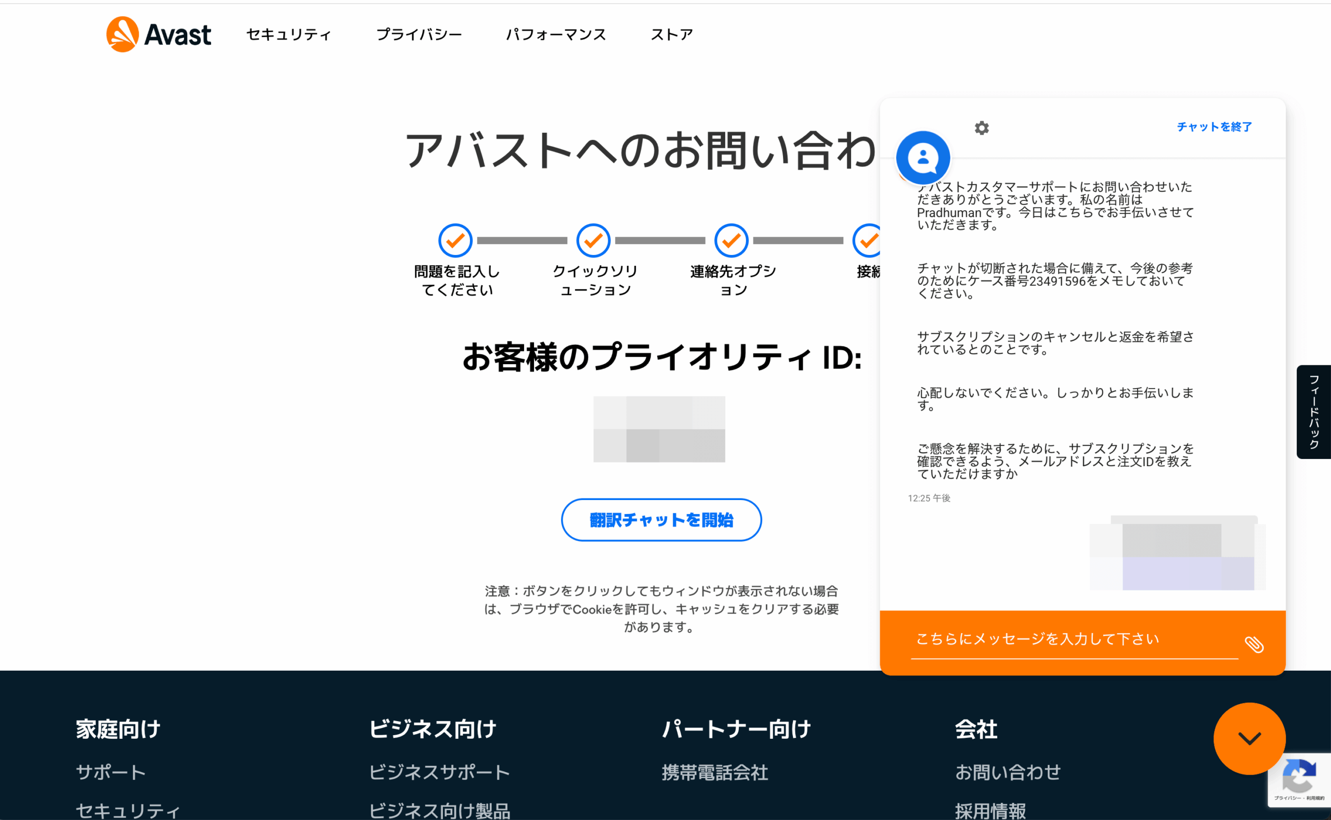Focus the chat message input field
The width and height of the screenshot is (1331, 820).
(x=1074, y=640)
